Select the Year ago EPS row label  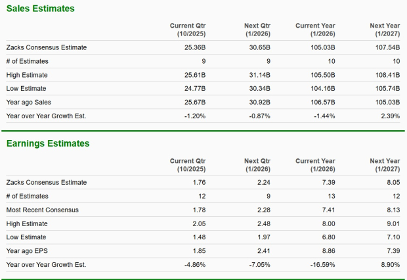[26, 250]
